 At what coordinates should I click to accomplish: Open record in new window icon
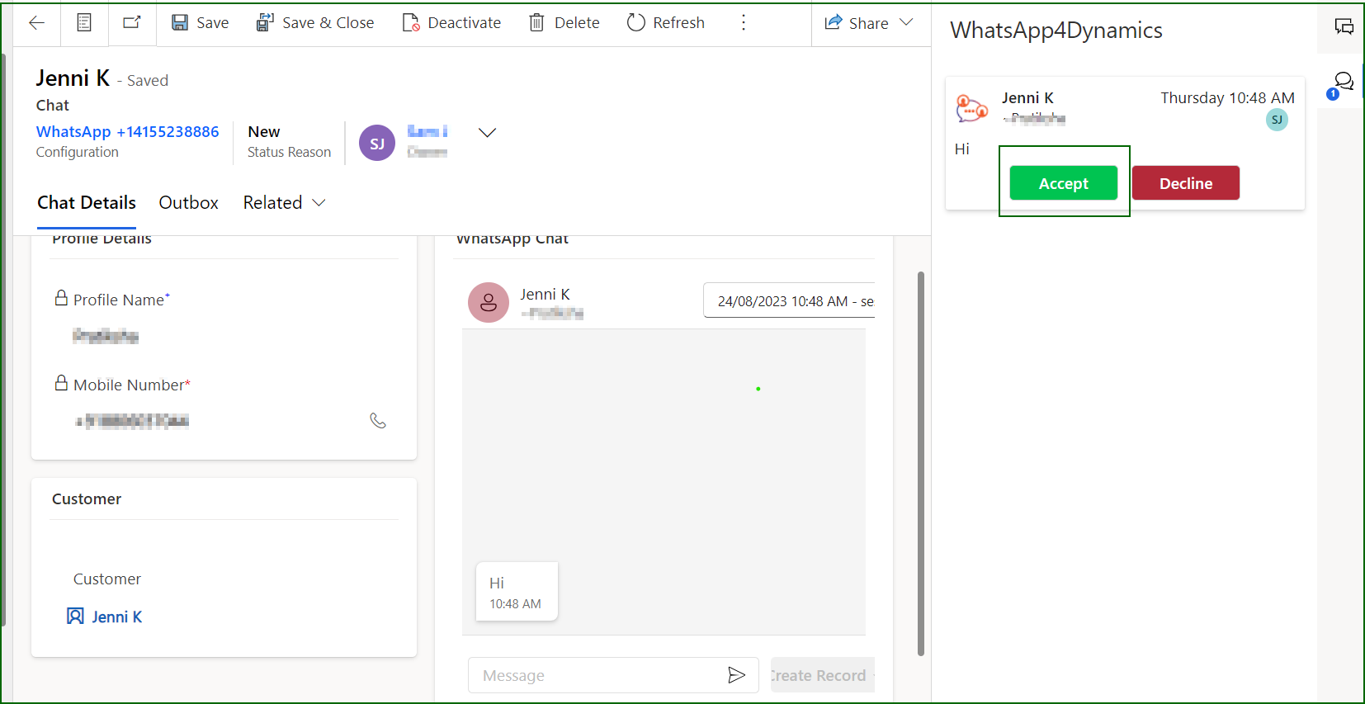pos(132,23)
